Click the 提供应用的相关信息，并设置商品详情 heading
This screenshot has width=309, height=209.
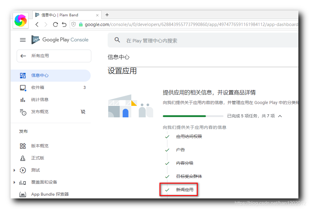pos(209,93)
